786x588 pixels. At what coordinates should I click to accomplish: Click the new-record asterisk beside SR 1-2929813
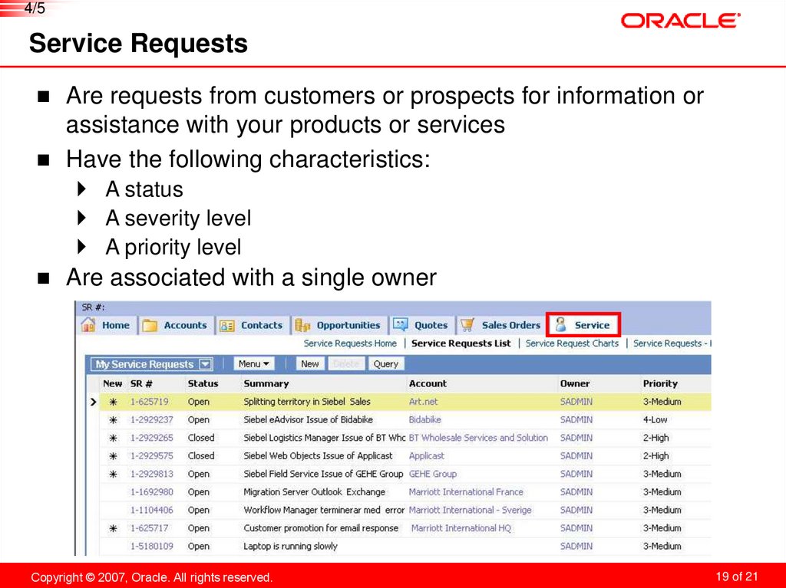112,473
